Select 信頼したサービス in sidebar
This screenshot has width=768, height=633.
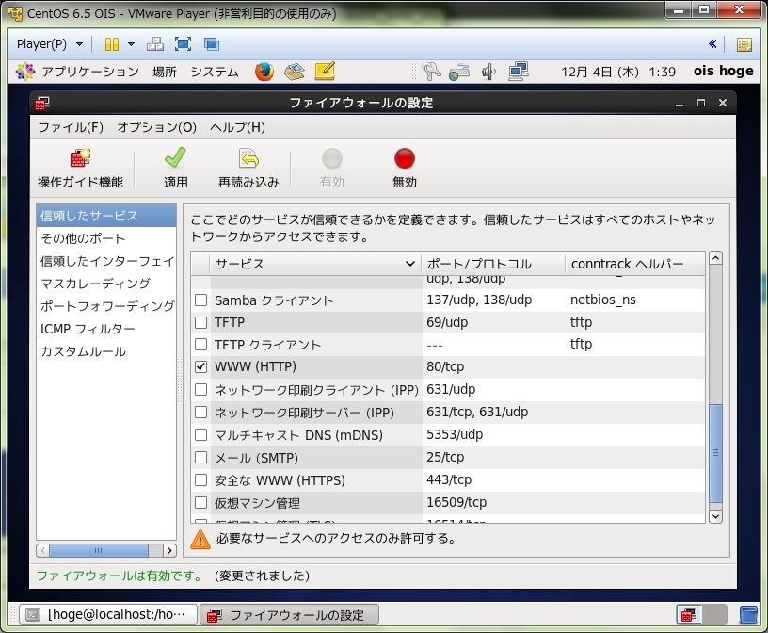[106, 216]
